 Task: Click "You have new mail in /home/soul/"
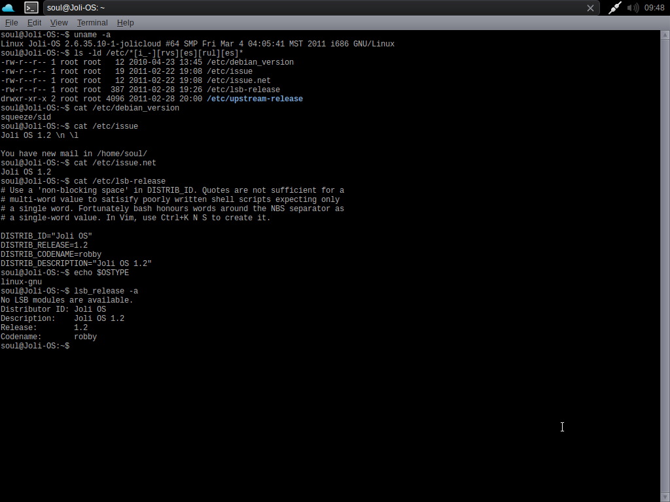(x=74, y=154)
